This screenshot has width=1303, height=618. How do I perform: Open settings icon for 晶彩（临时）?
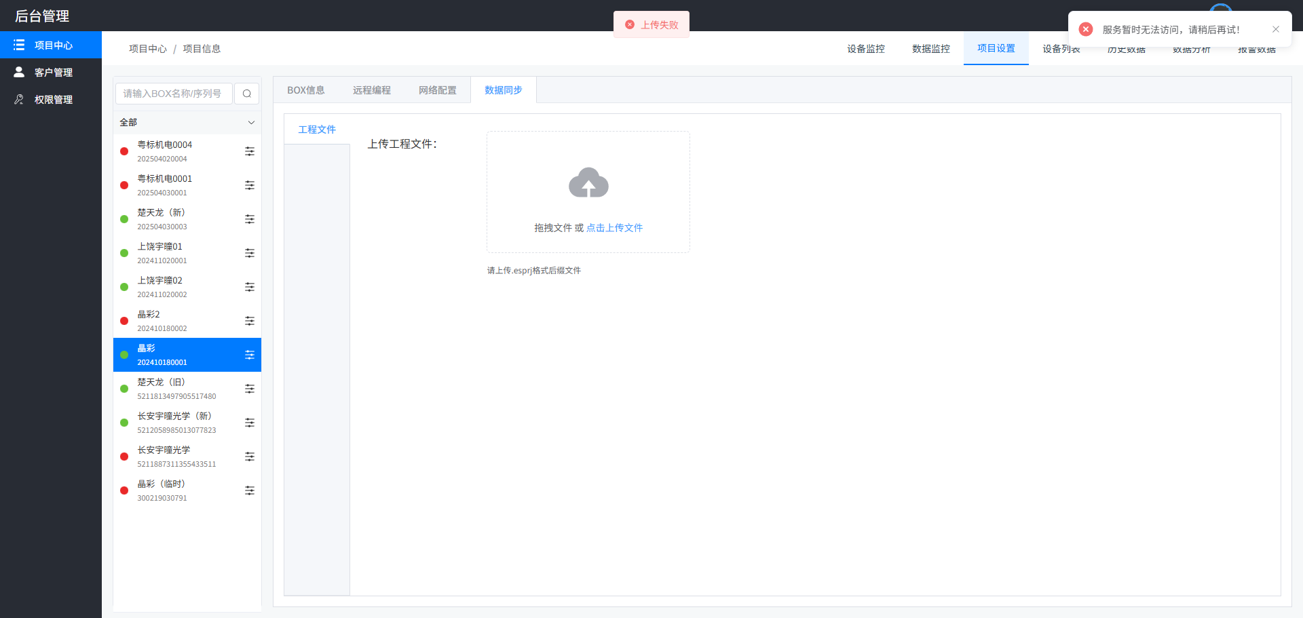pyautogui.click(x=250, y=490)
